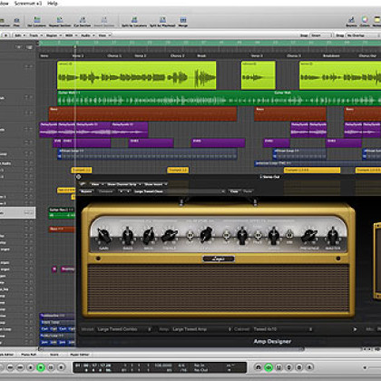Click the horizontal scrollbar under arrange area
The image size is (381, 381).
pos(171,349)
